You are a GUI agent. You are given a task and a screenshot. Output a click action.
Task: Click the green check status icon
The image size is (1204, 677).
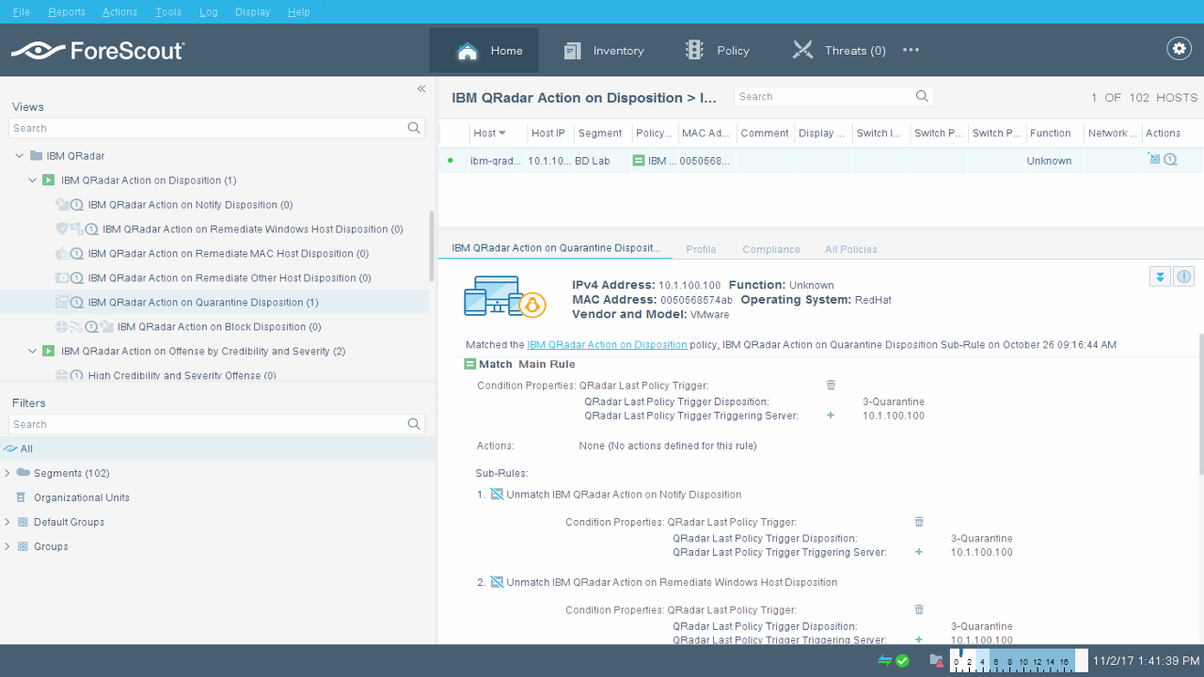coord(903,661)
